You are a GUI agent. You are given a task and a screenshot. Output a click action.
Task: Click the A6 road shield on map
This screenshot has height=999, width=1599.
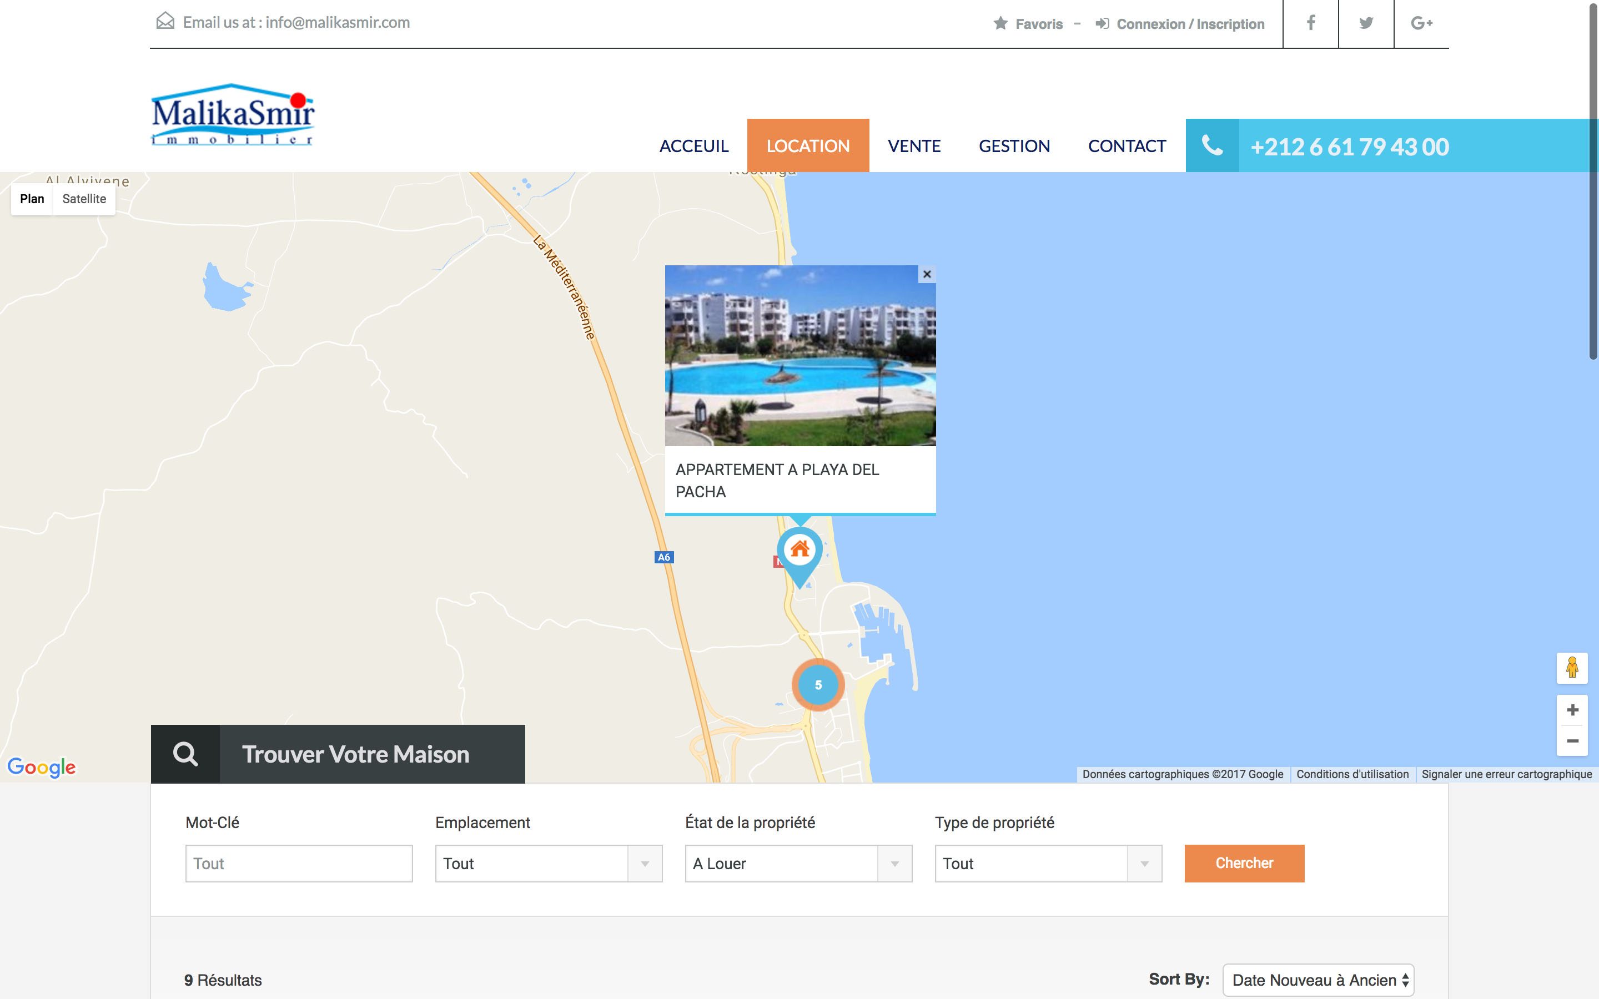coord(663,557)
